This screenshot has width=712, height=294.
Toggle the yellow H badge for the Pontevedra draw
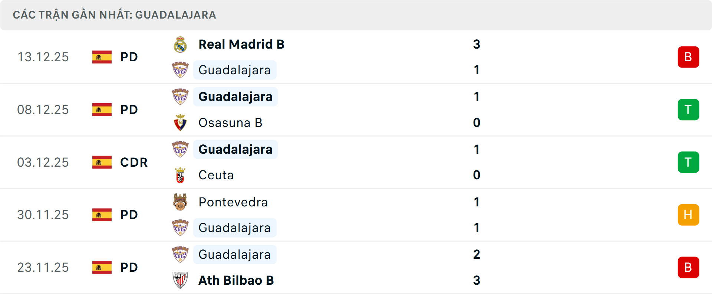pyautogui.click(x=689, y=215)
